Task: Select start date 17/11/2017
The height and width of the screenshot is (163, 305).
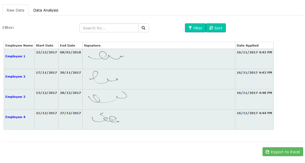Action: pos(46,73)
